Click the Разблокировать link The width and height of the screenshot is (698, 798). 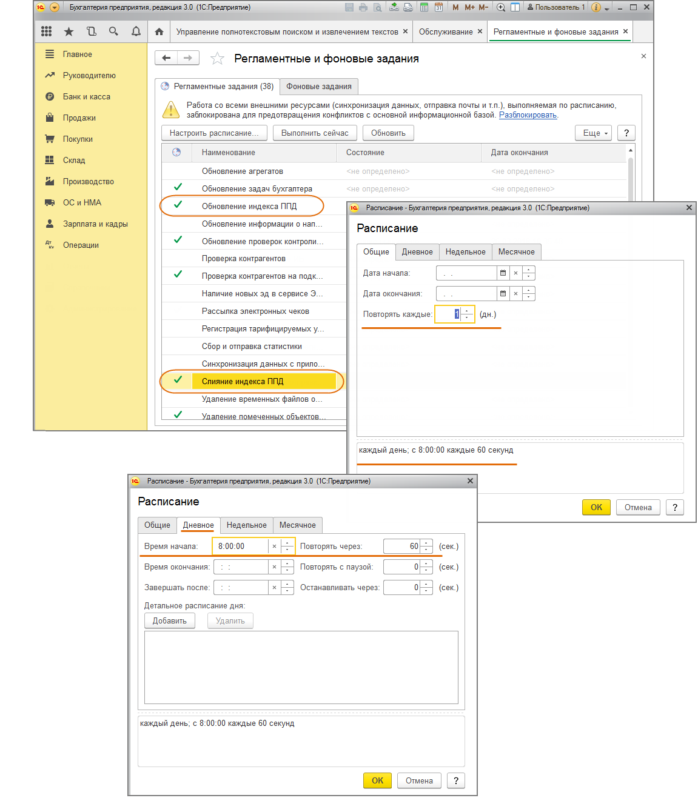pyautogui.click(x=528, y=115)
